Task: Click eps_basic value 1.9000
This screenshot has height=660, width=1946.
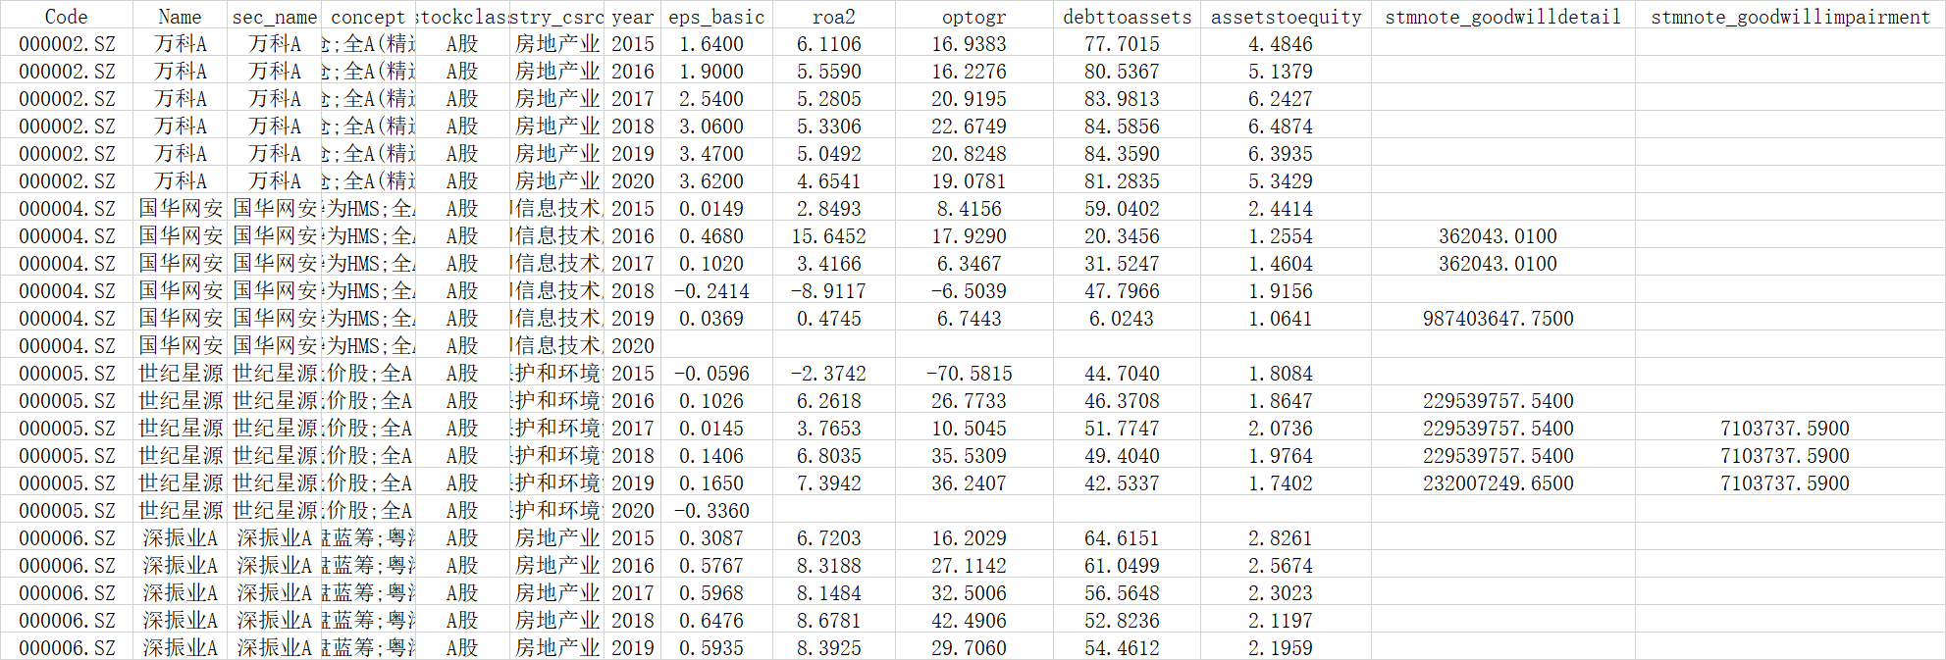Action: 711,72
